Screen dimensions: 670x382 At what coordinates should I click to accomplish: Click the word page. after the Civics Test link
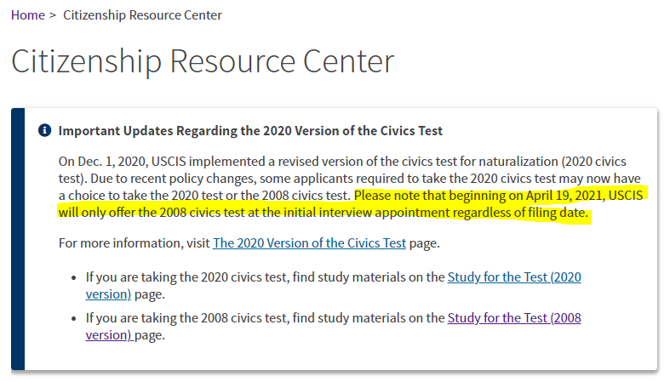pos(424,242)
